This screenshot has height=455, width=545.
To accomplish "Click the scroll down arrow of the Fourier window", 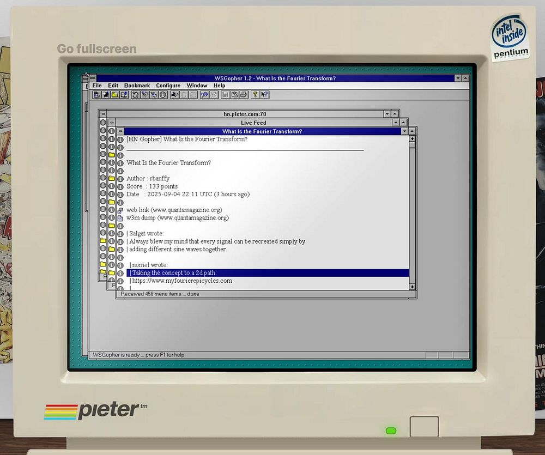I will tap(412, 287).
